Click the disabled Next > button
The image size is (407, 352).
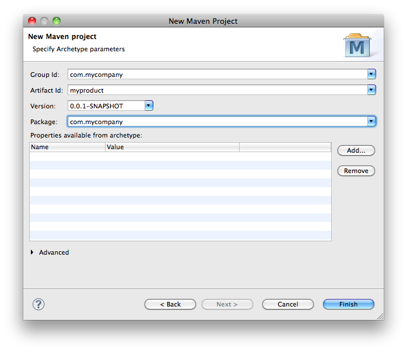227,304
